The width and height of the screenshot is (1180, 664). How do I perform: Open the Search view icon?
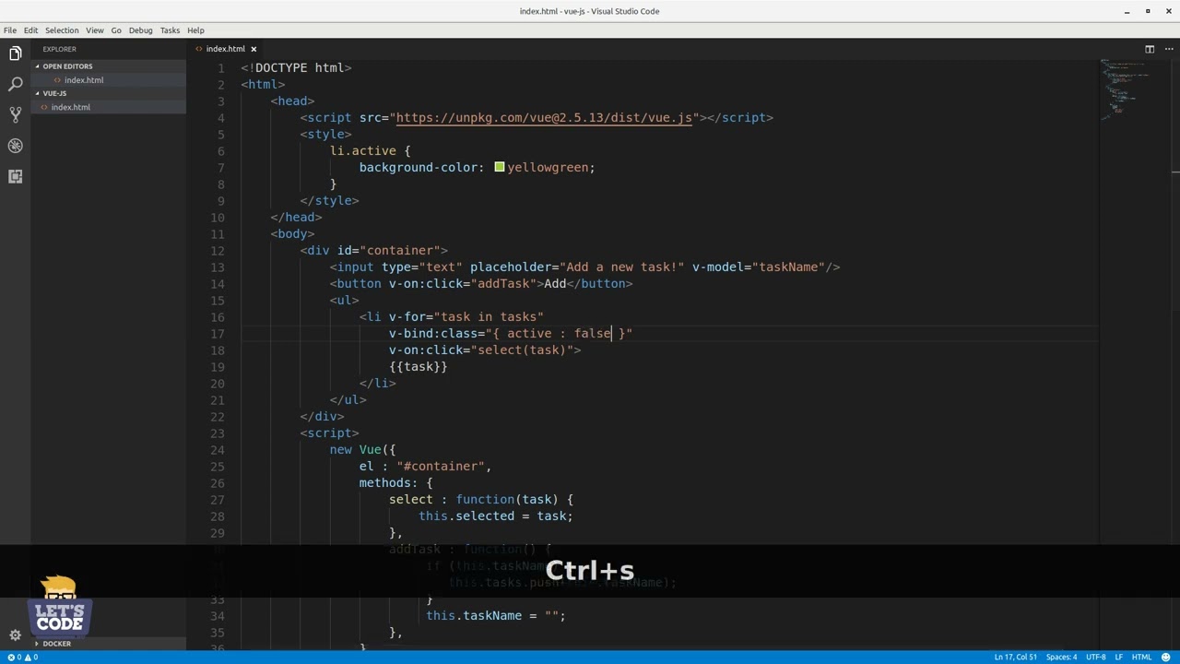coord(15,84)
